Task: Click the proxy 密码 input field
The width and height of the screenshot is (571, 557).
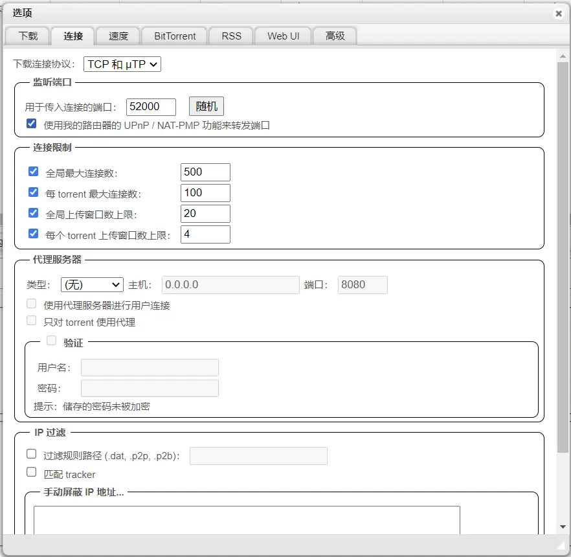Action: [x=150, y=389]
